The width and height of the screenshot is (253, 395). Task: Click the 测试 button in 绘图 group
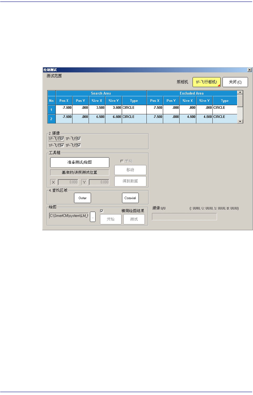[134, 219]
